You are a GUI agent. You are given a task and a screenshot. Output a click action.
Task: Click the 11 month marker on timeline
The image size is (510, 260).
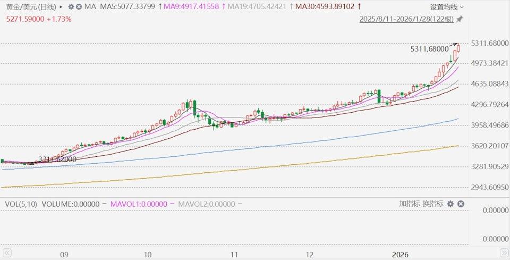pos(234,255)
